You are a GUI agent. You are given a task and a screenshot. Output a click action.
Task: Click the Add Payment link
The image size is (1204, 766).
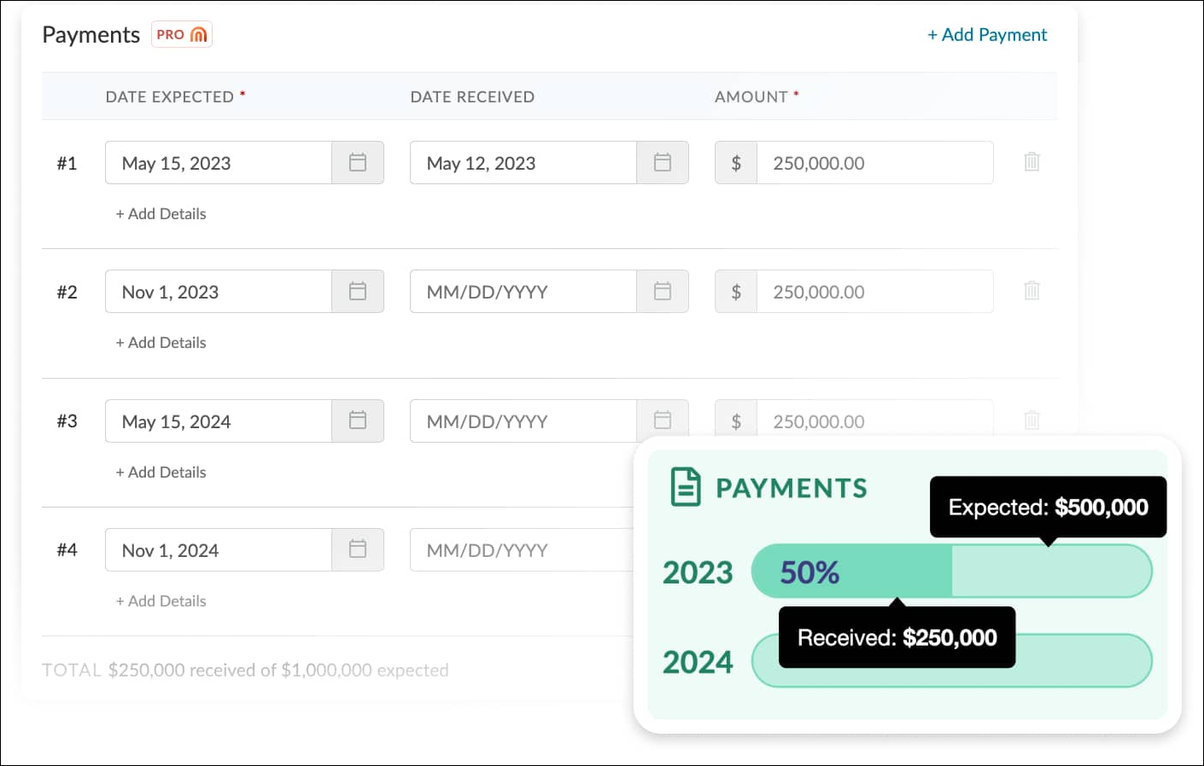click(x=987, y=35)
